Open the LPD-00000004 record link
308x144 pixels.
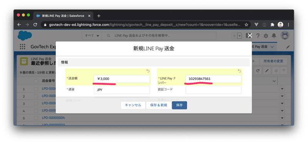coord(53,118)
